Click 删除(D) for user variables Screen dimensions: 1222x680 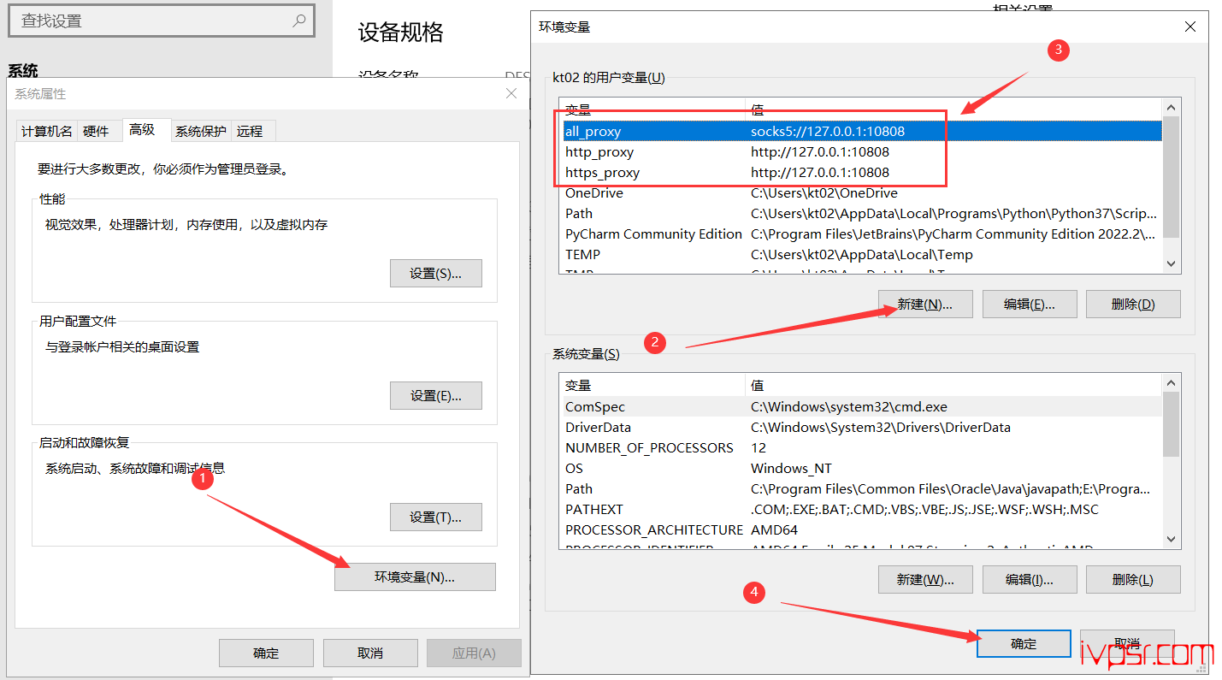(x=1133, y=304)
